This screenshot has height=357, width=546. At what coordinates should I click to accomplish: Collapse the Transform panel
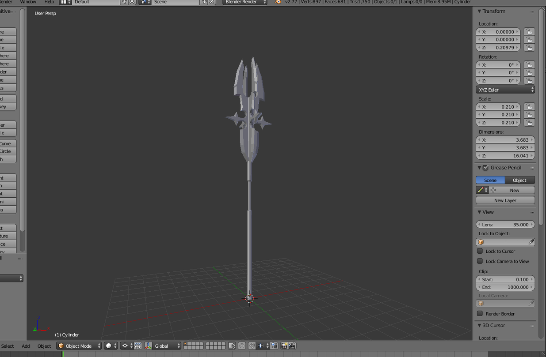pos(480,11)
